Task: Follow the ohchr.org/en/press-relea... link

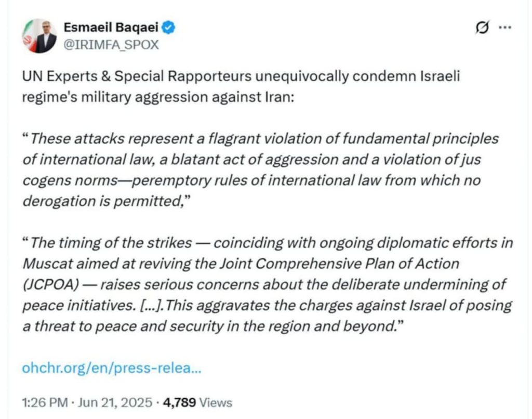Action: [112, 368]
